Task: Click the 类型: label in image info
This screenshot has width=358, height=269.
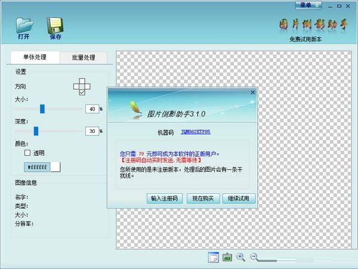Action: tap(21, 206)
